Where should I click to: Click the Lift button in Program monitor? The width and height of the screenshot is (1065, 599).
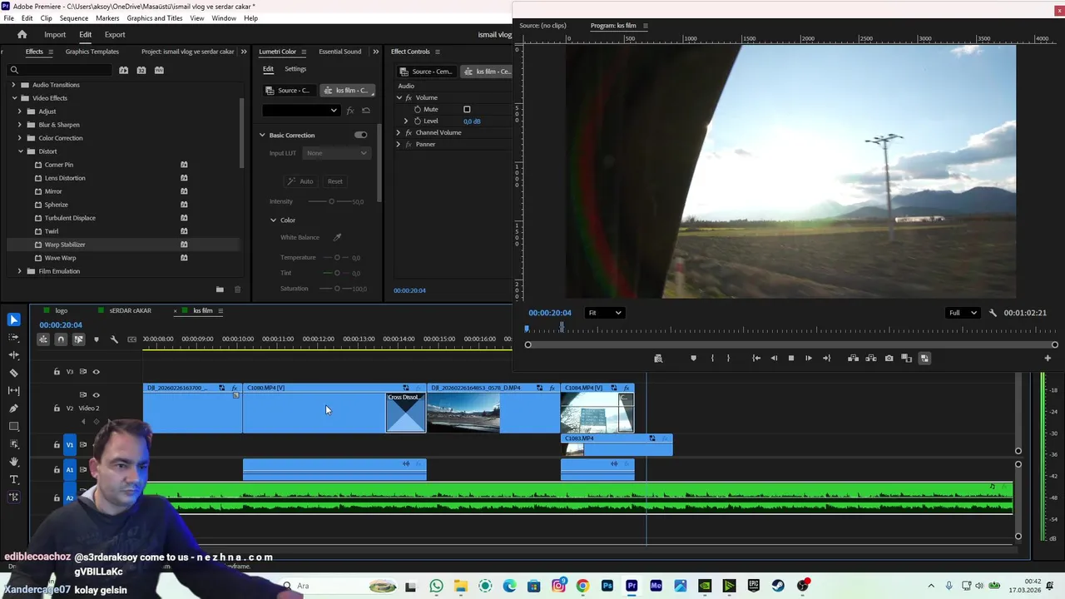pos(853,358)
